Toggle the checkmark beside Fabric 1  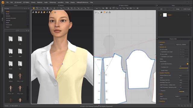coord(161,15)
